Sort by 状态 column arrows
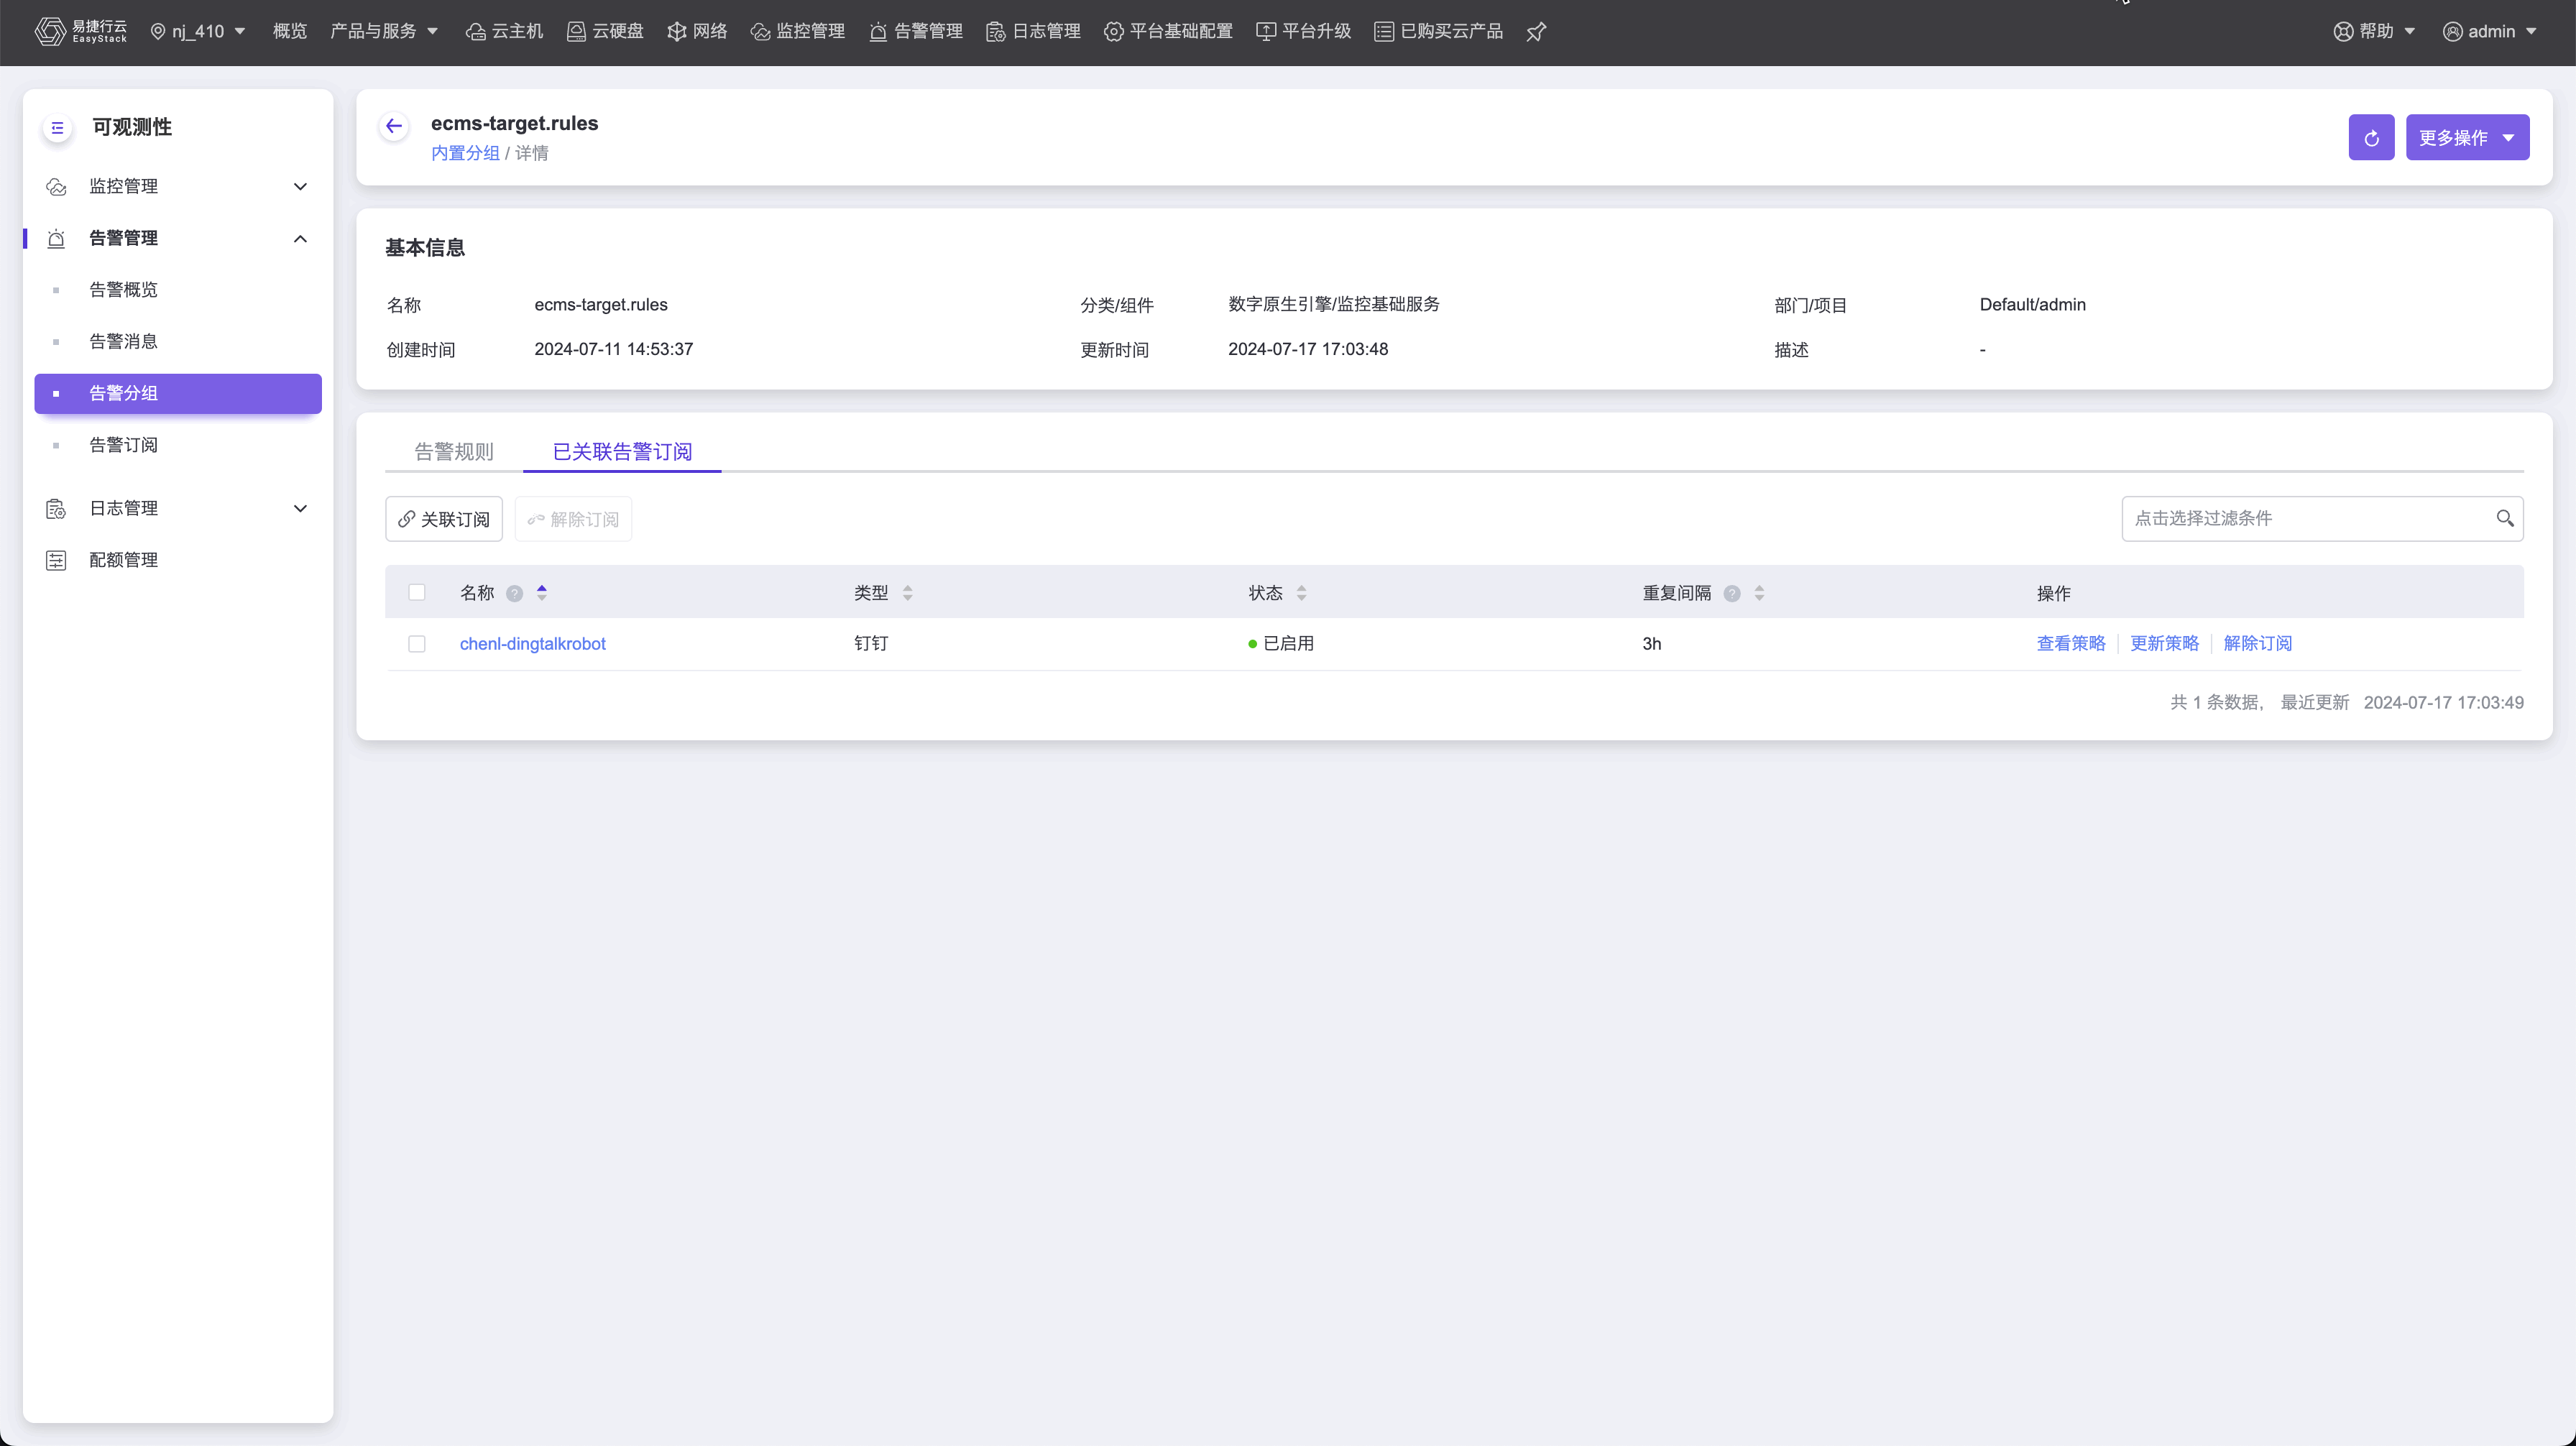The image size is (2576, 1446). (x=1301, y=594)
